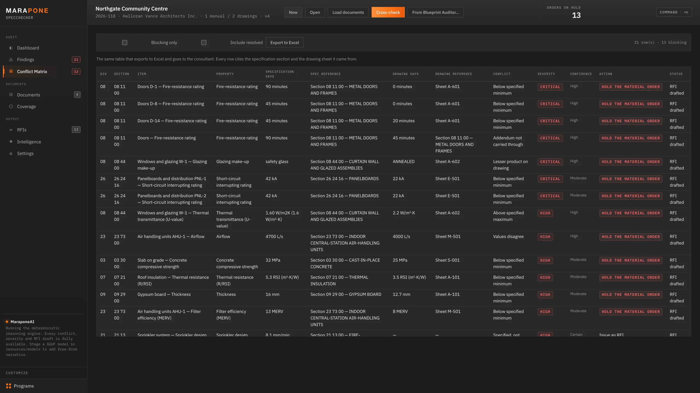This screenshot has width=700, height=393.
Task: Go to the Intelligence page
Action: point(44,142)
